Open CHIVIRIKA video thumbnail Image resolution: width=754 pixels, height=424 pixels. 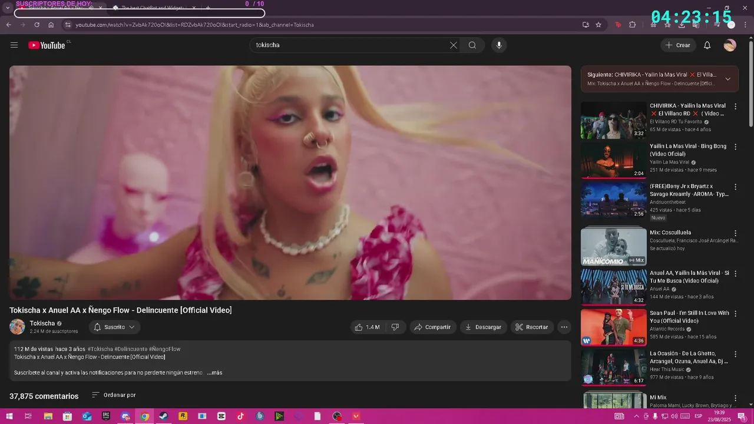tap(614, 120)
